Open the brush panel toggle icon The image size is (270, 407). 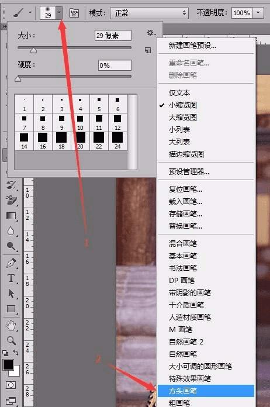[x=74, y=13]
